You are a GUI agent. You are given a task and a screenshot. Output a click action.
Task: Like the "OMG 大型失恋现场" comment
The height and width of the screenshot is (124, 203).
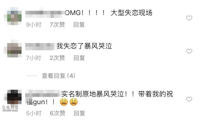pyautogui.click(x=189, y=18)
